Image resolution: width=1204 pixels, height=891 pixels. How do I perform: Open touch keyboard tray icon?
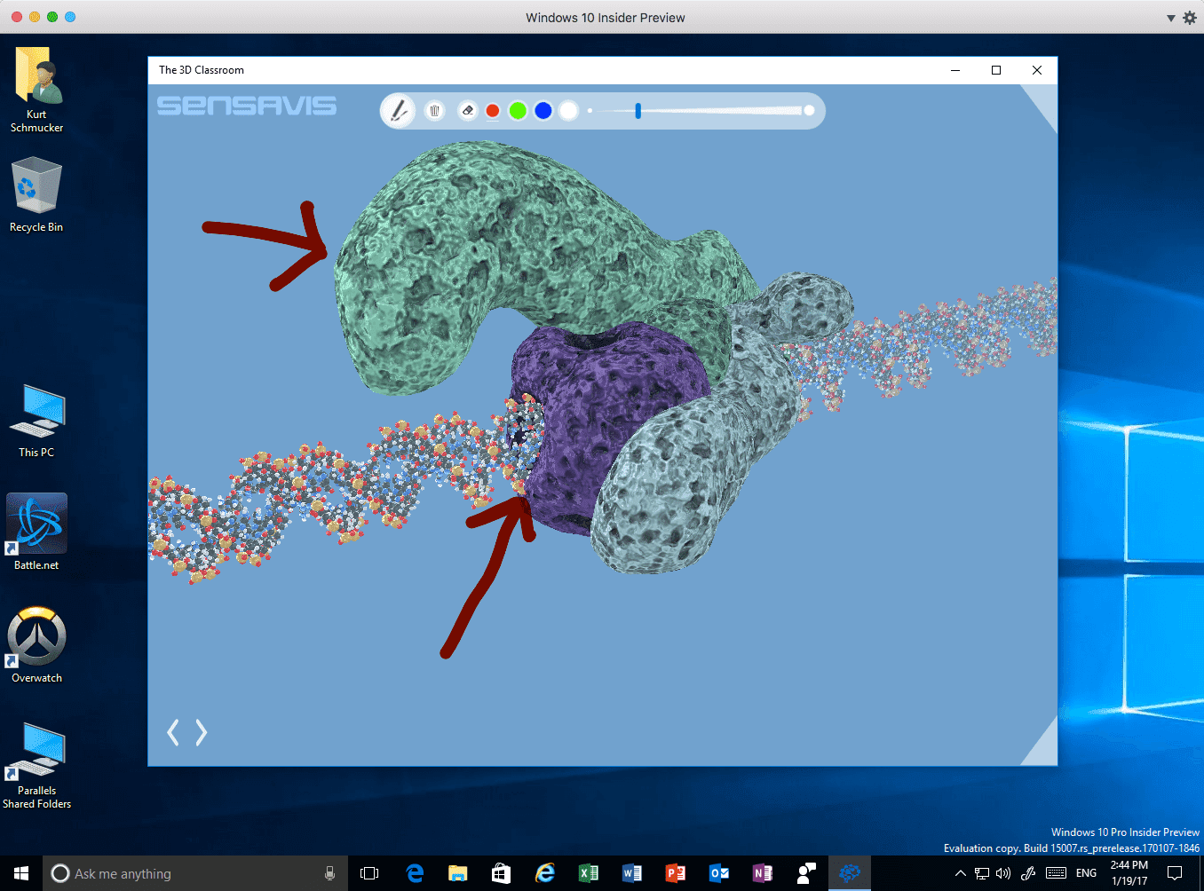point(1056,873)
